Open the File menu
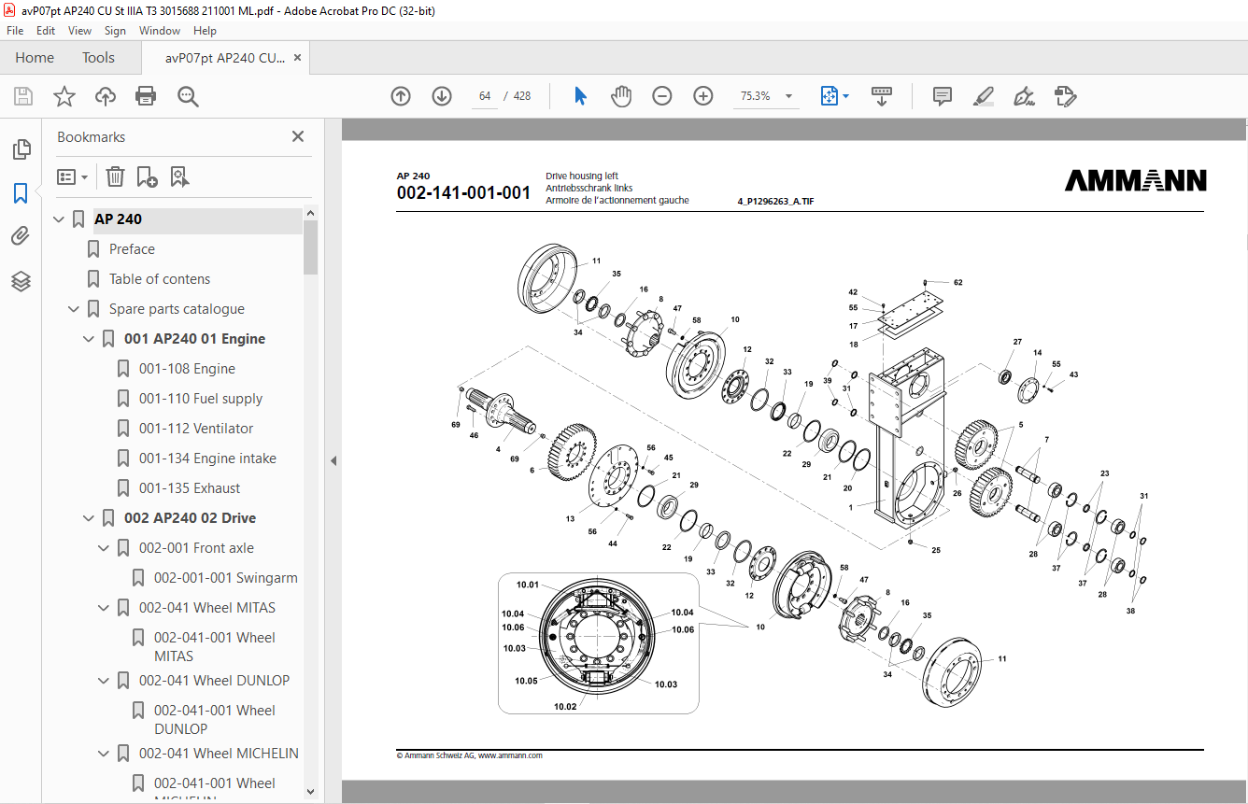The width and height of the screenshot is (1248, 804). pyautogui.click(x=15, y=31)
